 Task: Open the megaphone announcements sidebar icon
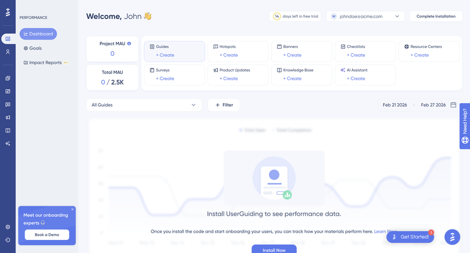(8, 117)
